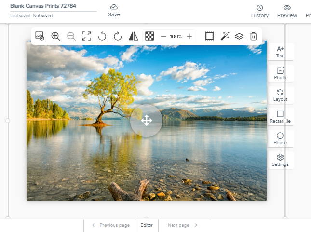Decrease opacity with the minus button
Screen dimensions: 311x232
[x=163, y=36]
